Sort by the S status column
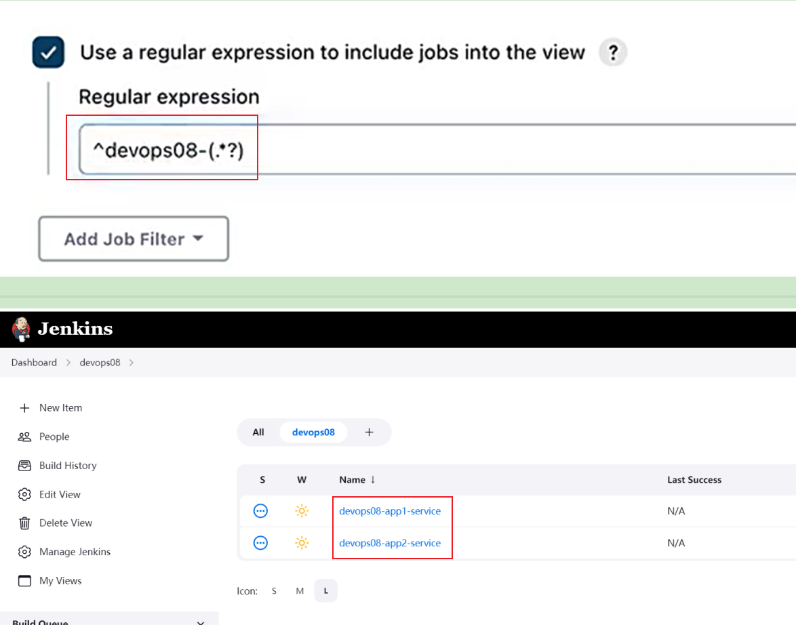The width and height of the screenshot is (796, 625). click(262, 480)
